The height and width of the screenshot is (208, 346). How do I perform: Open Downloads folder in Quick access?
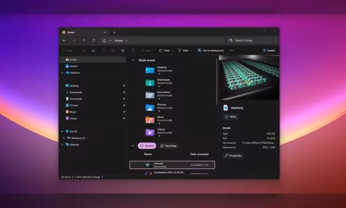pos(159,83)
